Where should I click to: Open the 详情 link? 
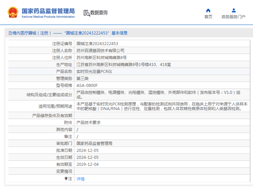click(80, 179)
